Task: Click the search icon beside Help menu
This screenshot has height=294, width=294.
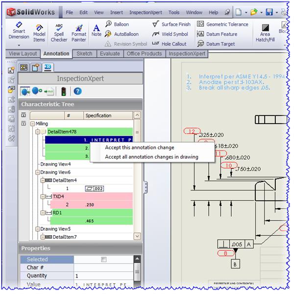Action: 227,12
